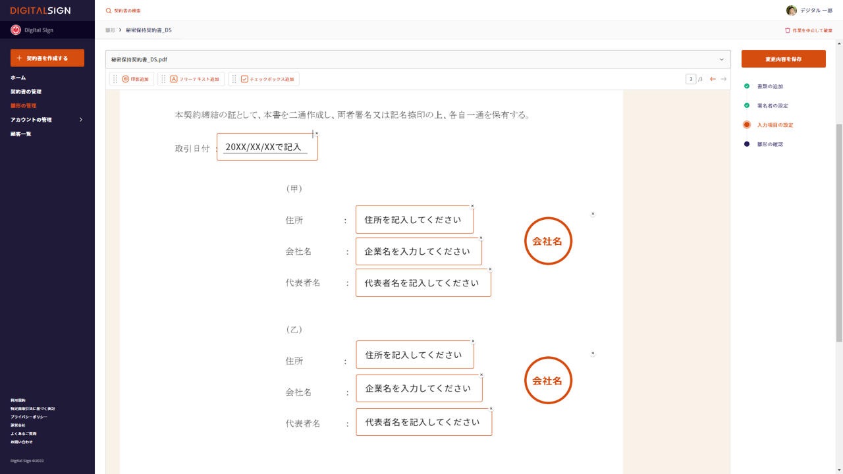Click the フリーテキスト追加 text icon
The image size is (843, 474).
tap(174, 79)
